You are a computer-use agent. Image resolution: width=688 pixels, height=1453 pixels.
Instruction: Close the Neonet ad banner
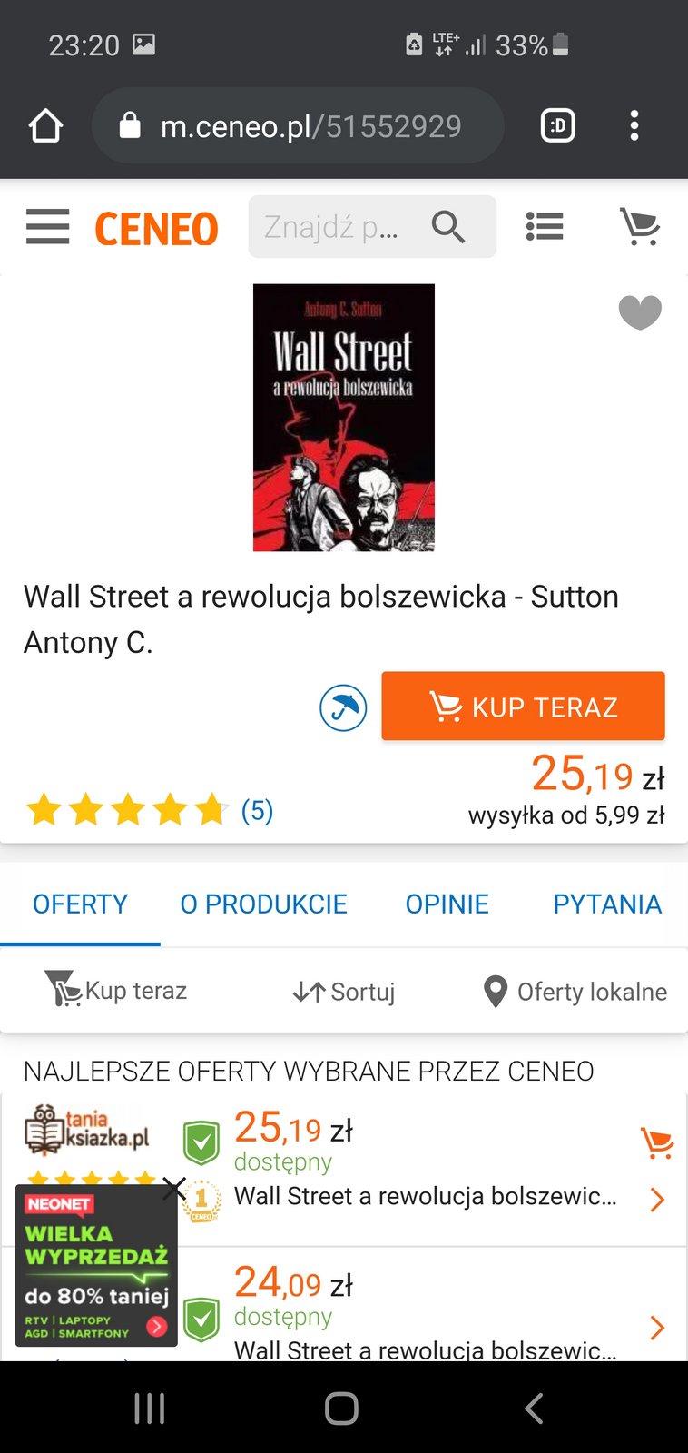(174, 1188)
